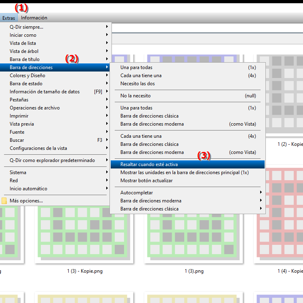Select Barra de direcciones moderna under Cada una
Screen dimensions: 303x303
[187, 152]
